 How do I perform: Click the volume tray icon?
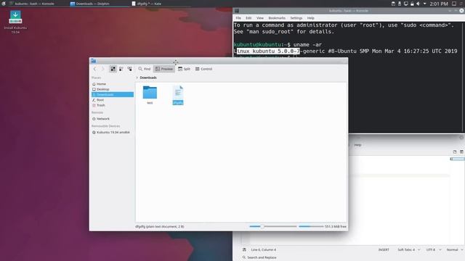(x=418, y=4)
